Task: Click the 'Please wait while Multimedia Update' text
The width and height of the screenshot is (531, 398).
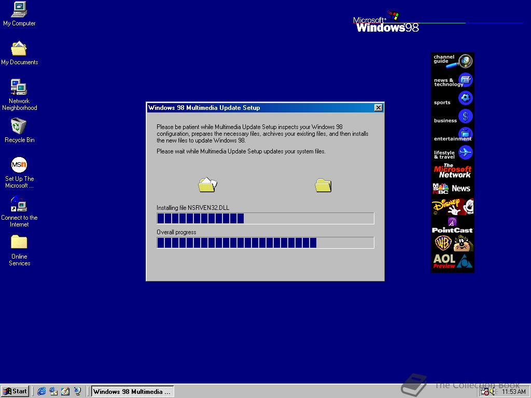Action: [x=241, y=151]
